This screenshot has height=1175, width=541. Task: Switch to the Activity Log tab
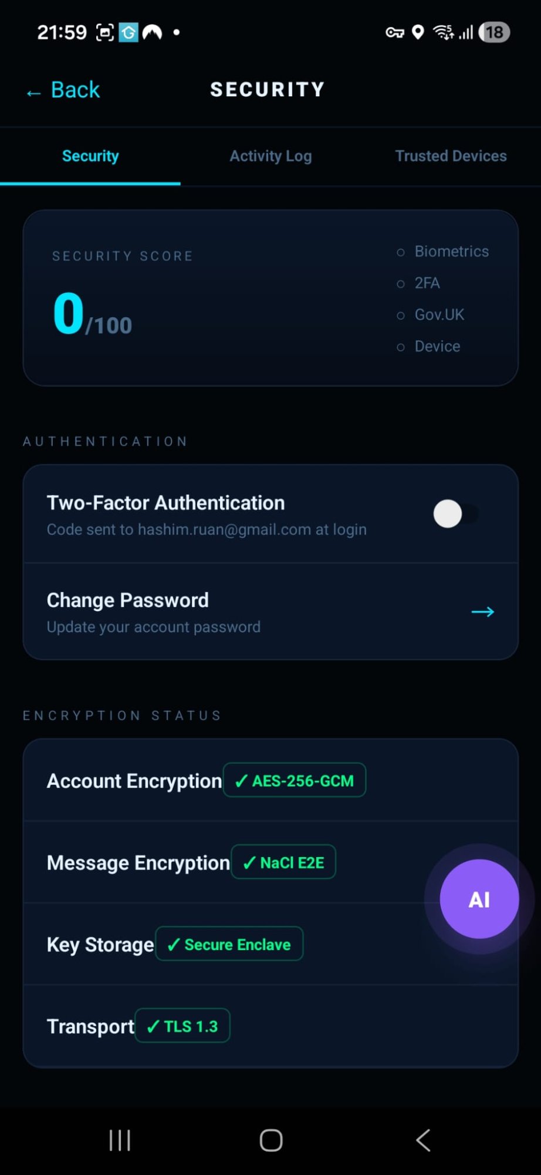click(270, 156)
